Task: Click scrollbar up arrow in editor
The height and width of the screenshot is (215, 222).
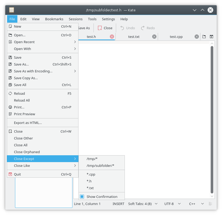Action: point(212,43)
